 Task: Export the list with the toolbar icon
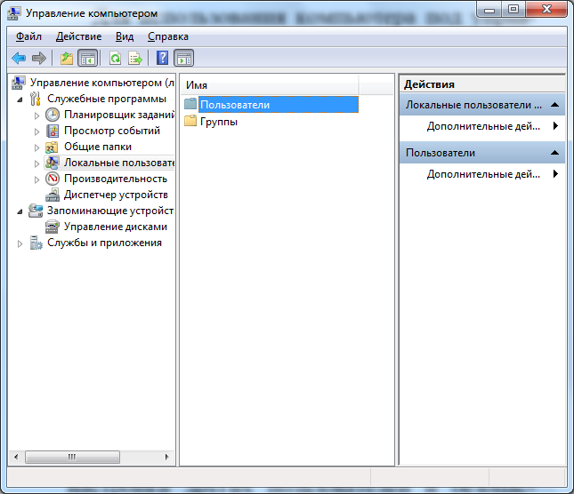click(135, 58)
